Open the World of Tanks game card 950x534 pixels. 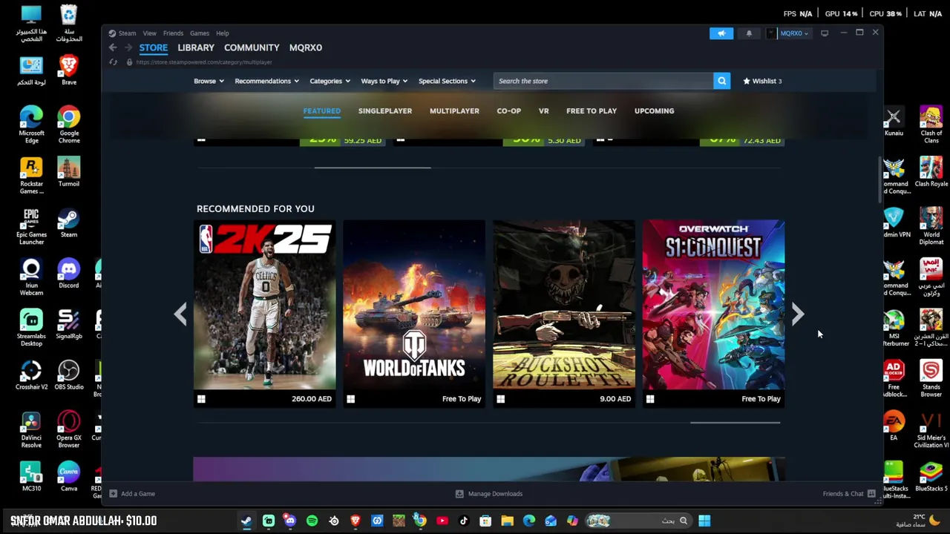point(414,314)
